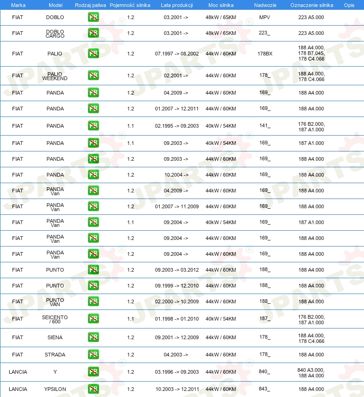364x397 pixels.
Task: Click the production date 02.1995 -> 09.2003
Action: click(177, 126)
